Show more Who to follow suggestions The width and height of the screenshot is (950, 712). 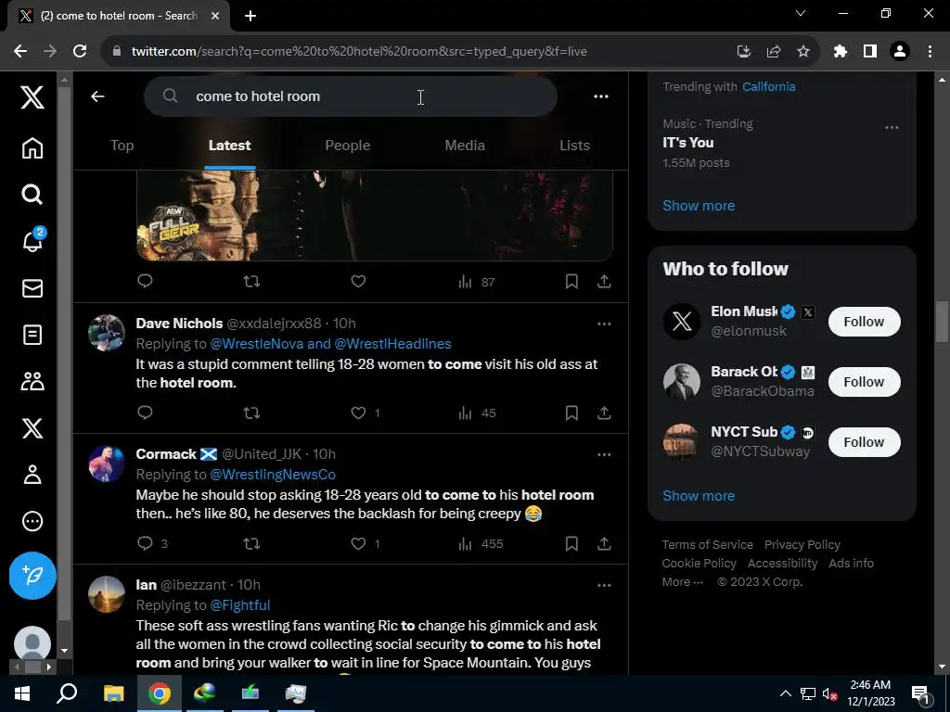point(699,496)
